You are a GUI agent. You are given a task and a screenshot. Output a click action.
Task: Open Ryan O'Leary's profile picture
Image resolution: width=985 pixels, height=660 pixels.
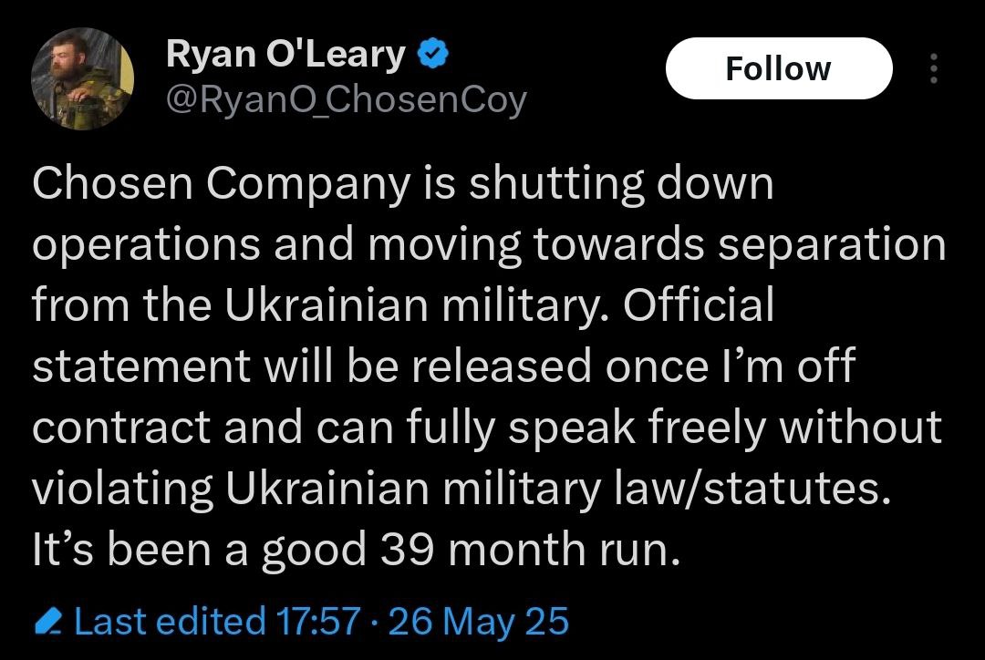coord(82,79)
